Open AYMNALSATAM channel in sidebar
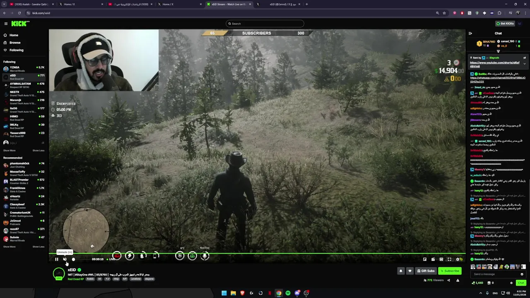This screenshot has width=530, height=298. click(x=24, y=85)
